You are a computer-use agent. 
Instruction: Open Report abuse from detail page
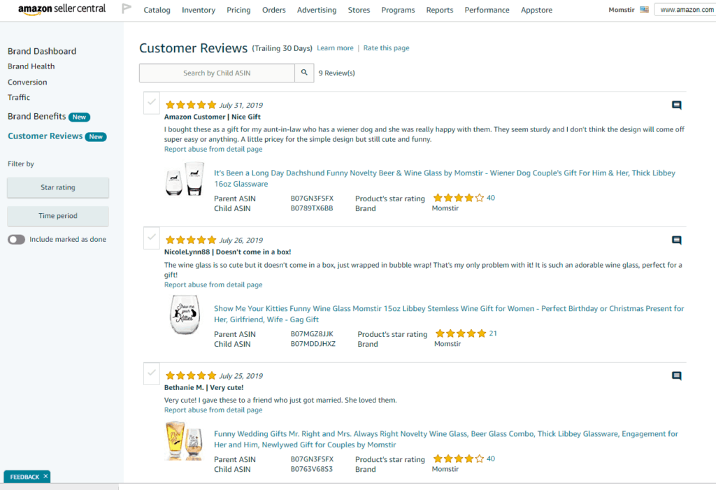pyautogui.click(x=213, y=149)
